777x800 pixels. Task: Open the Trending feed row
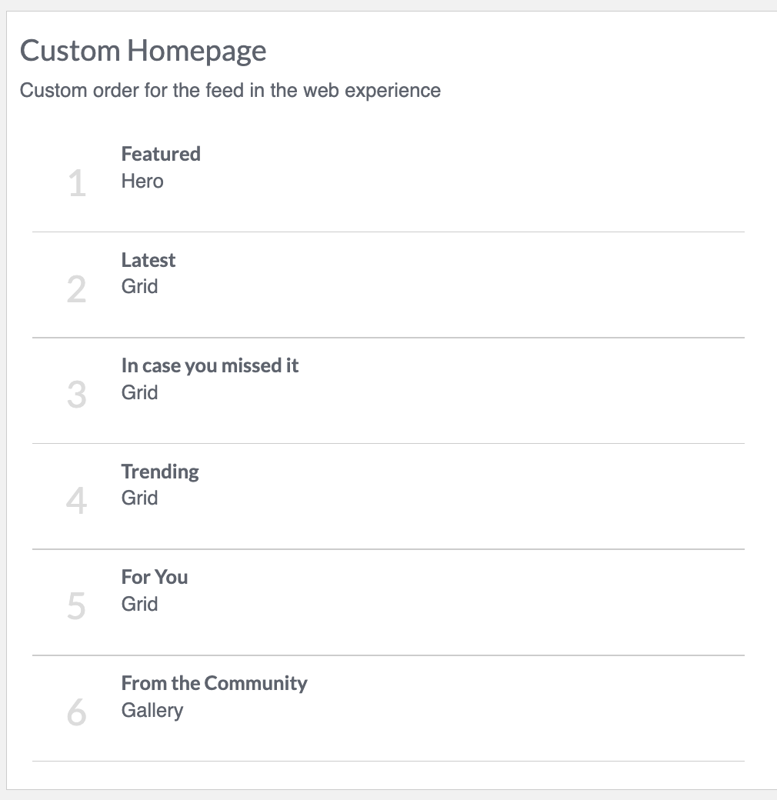388,496
